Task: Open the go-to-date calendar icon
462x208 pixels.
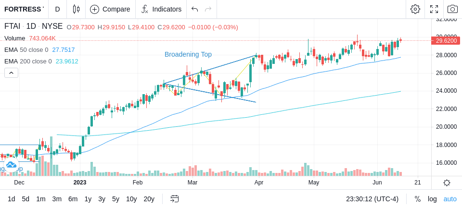Action: [x=174, y=199]
